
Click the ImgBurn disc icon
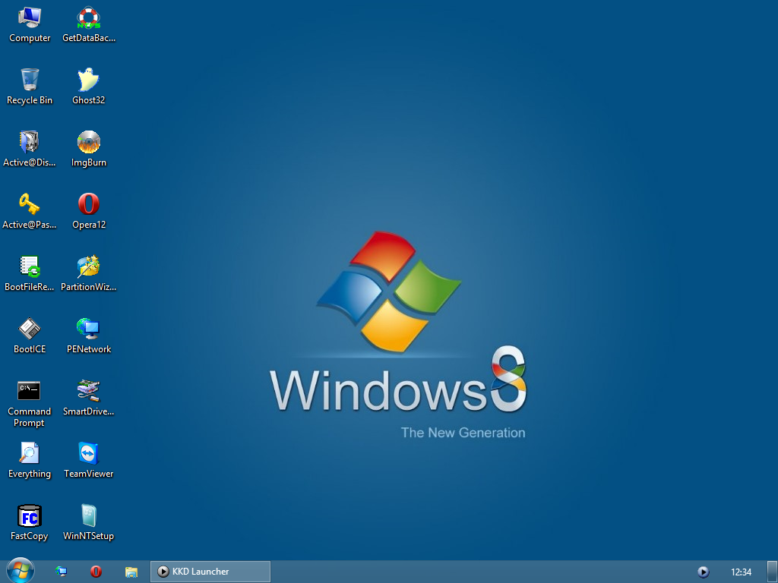(x=88, y=142)
